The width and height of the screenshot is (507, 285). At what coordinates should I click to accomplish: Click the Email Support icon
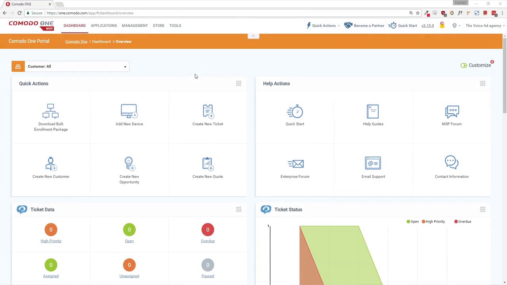(373, 163)
